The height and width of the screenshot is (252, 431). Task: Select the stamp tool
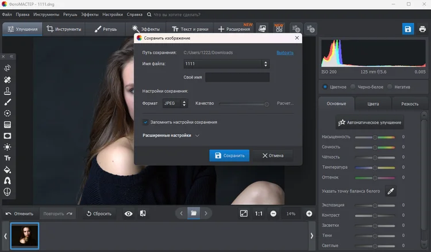7,91
